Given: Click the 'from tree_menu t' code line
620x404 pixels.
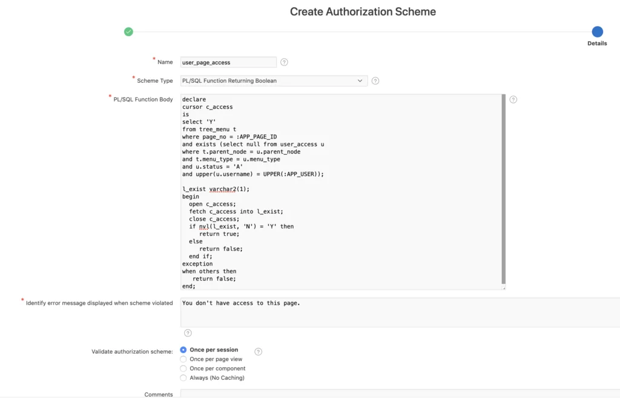Looking at the screenshot, I should 209,129.
